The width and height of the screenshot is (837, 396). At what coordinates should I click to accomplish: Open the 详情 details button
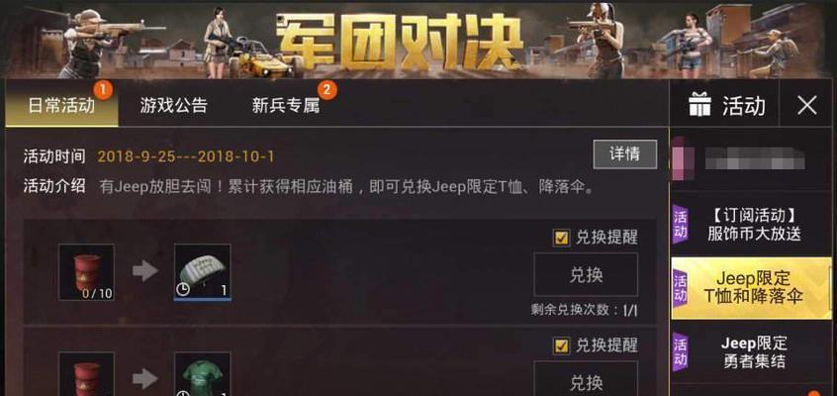pyautogui.click(x=625, y=154)
